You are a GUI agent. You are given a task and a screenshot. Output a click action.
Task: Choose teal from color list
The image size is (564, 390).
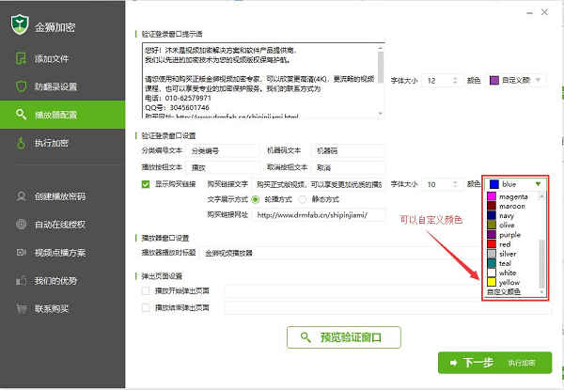pyautogui.click(x=512, y=263)
